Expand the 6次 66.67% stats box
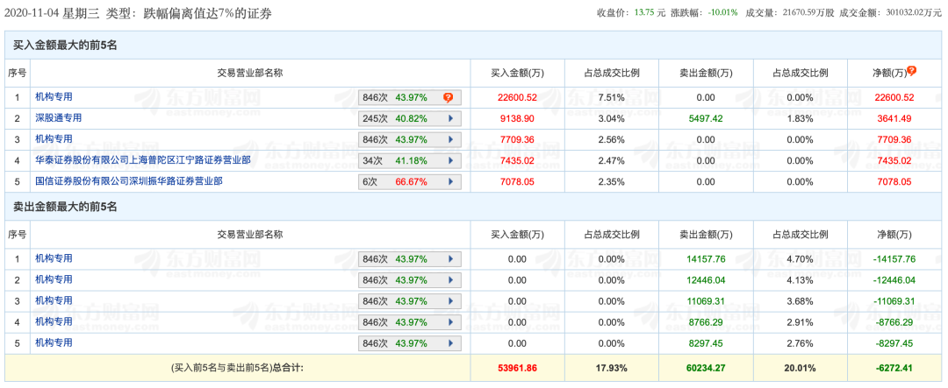This screenshot has width=948, height=388. pyautogui.click(x=409, y=181)
